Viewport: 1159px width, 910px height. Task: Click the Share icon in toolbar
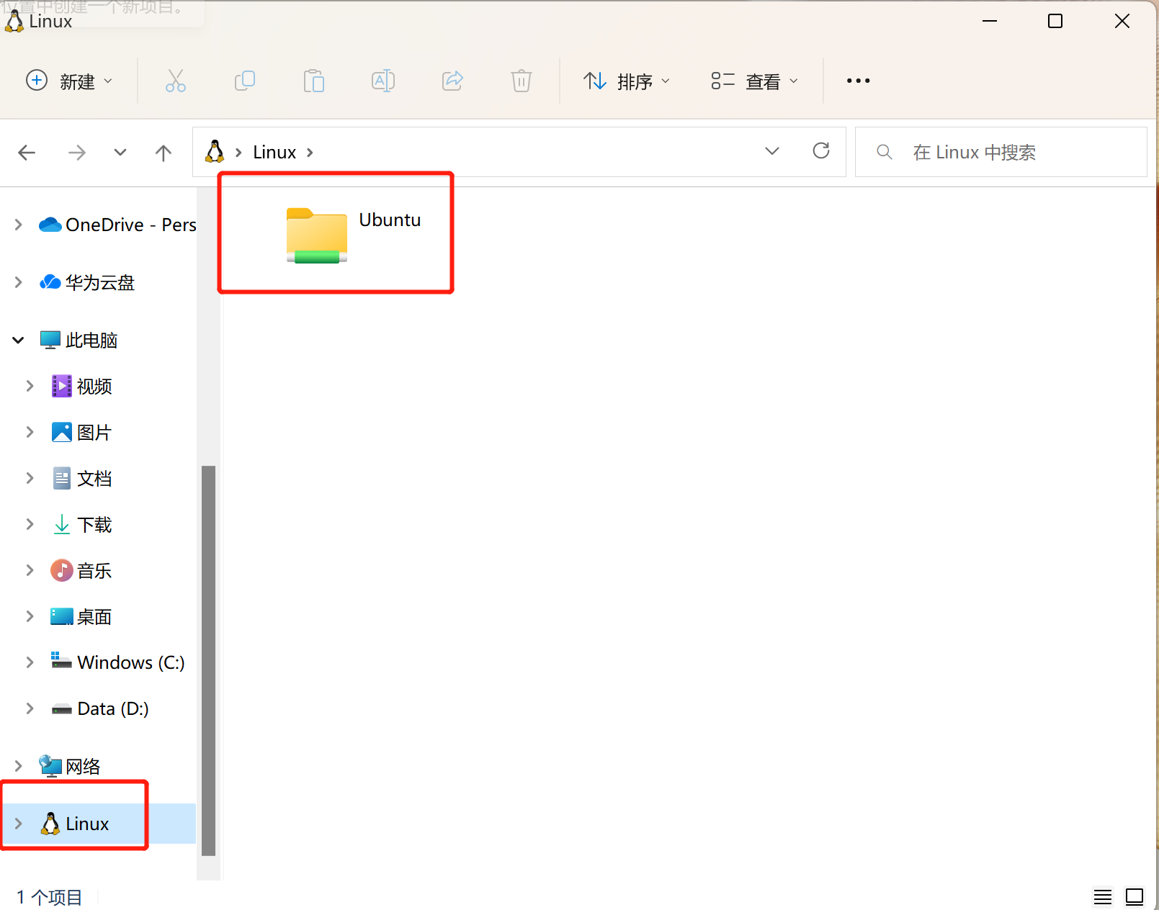coord(452,81)
